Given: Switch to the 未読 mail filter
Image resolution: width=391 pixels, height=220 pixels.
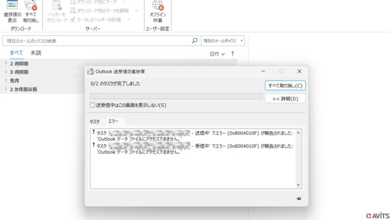Looking at the screenshot, I should pos(36,53).
